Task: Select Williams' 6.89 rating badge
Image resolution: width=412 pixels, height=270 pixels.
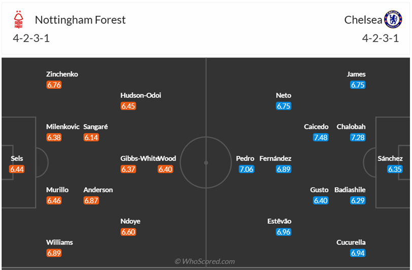Action: coord(54,253)
